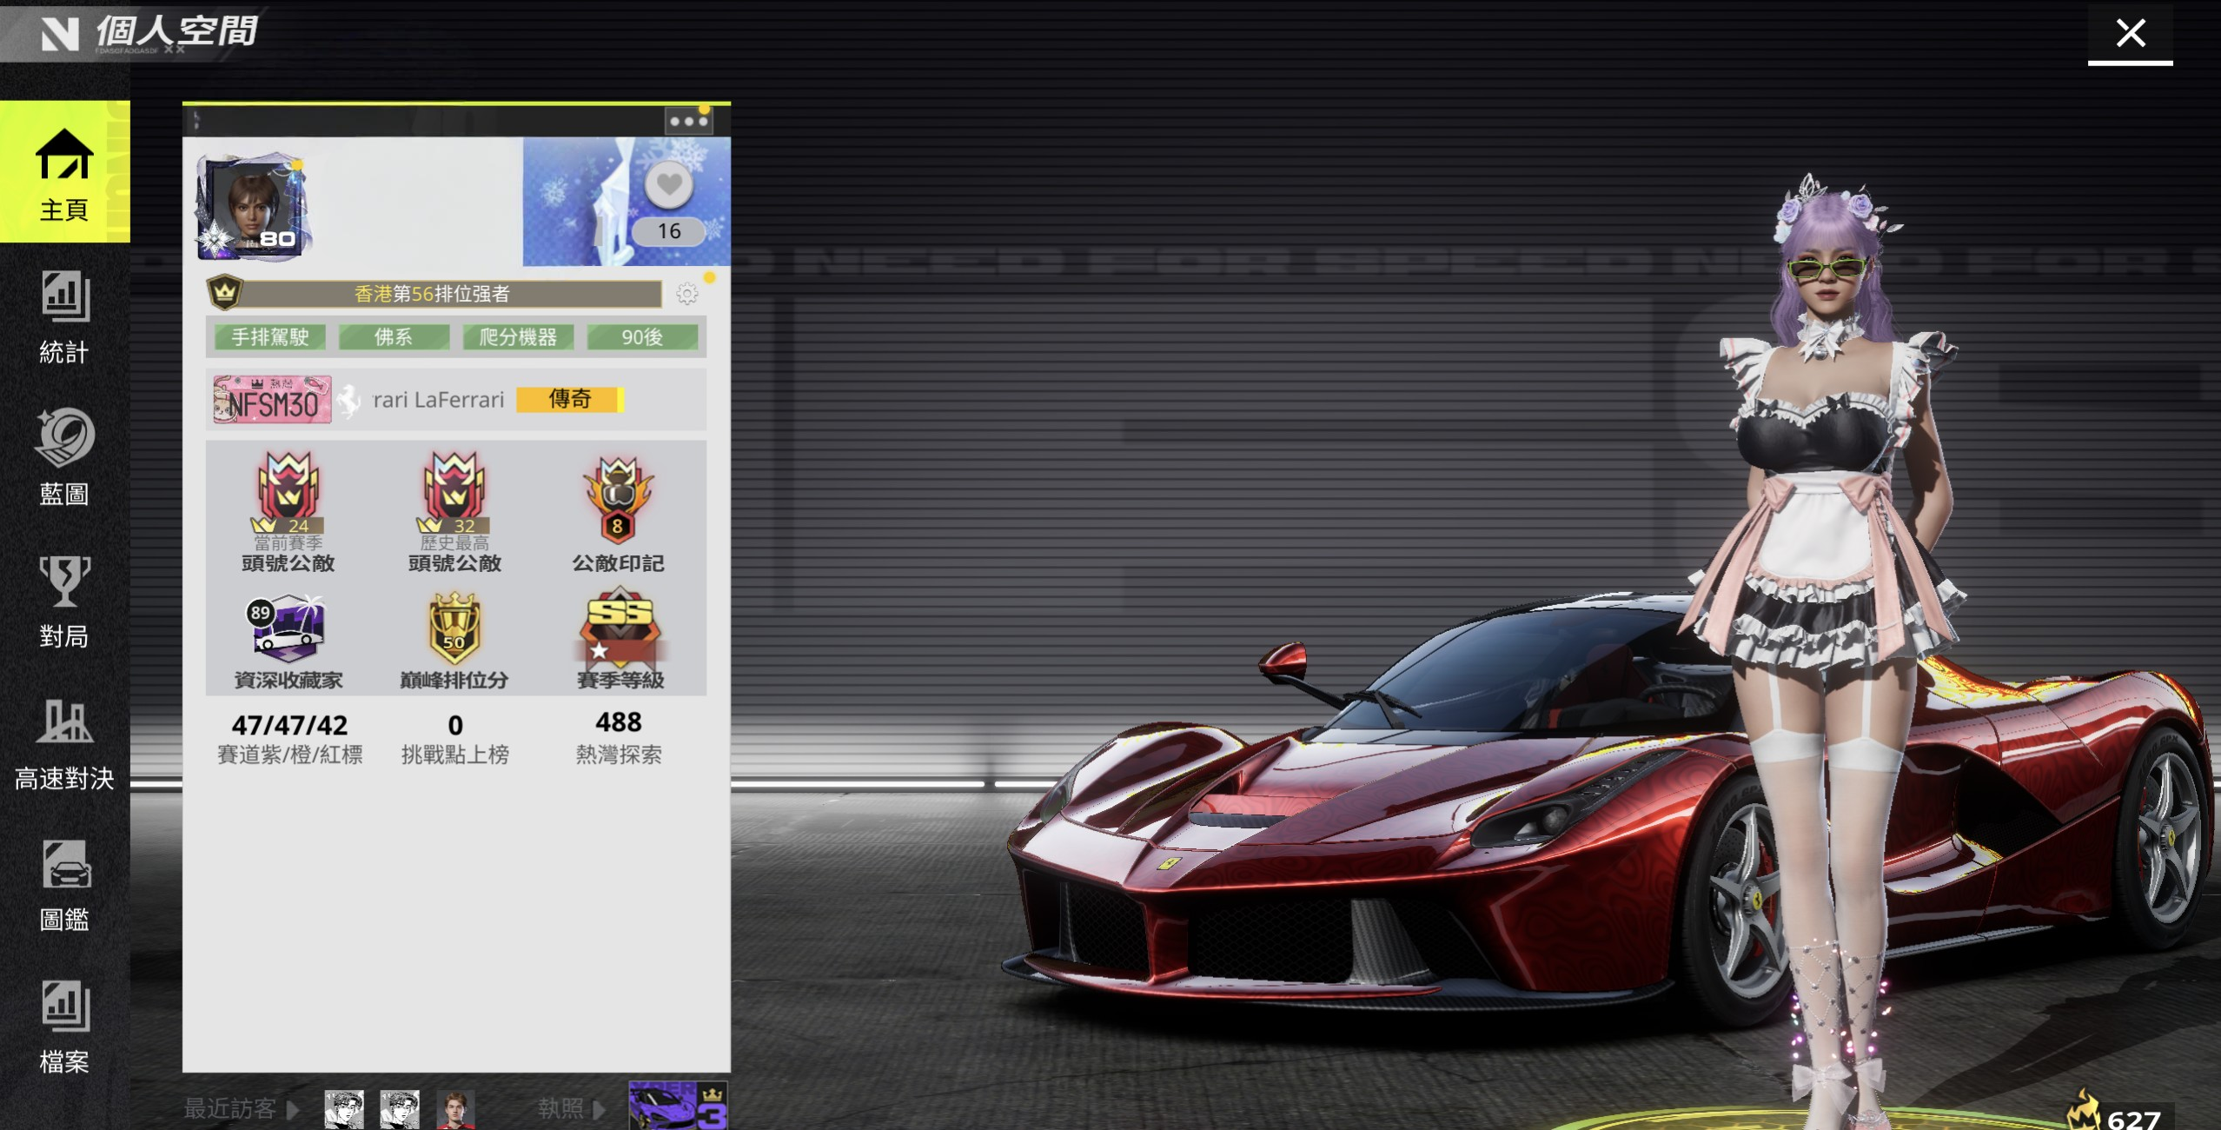Expand the 執照 license arrow
Screen dimensions: 2221x1130
coord(599,1109)
